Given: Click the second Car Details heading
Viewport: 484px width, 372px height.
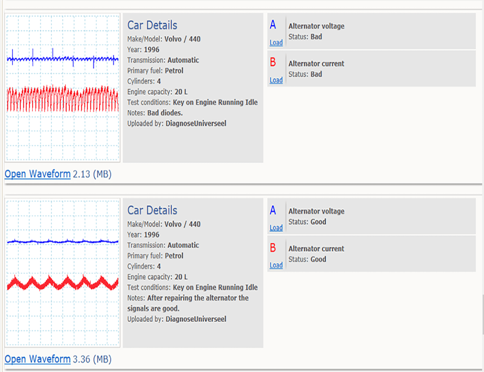Looking at the screenshot, I should 152,210.
